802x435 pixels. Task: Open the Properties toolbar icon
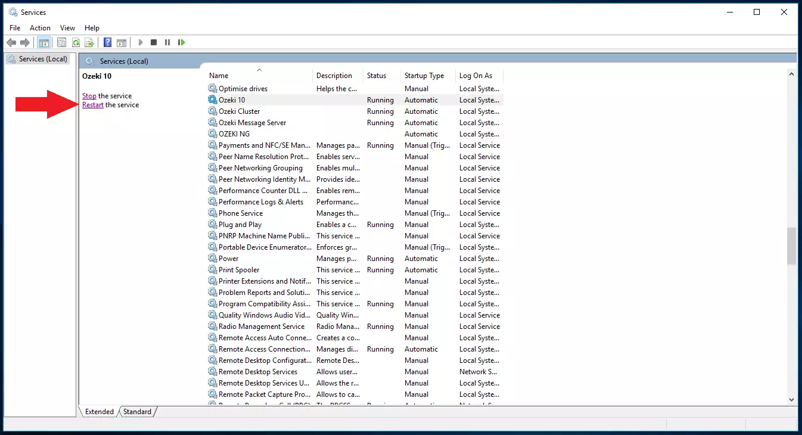(x=61, y=42)
